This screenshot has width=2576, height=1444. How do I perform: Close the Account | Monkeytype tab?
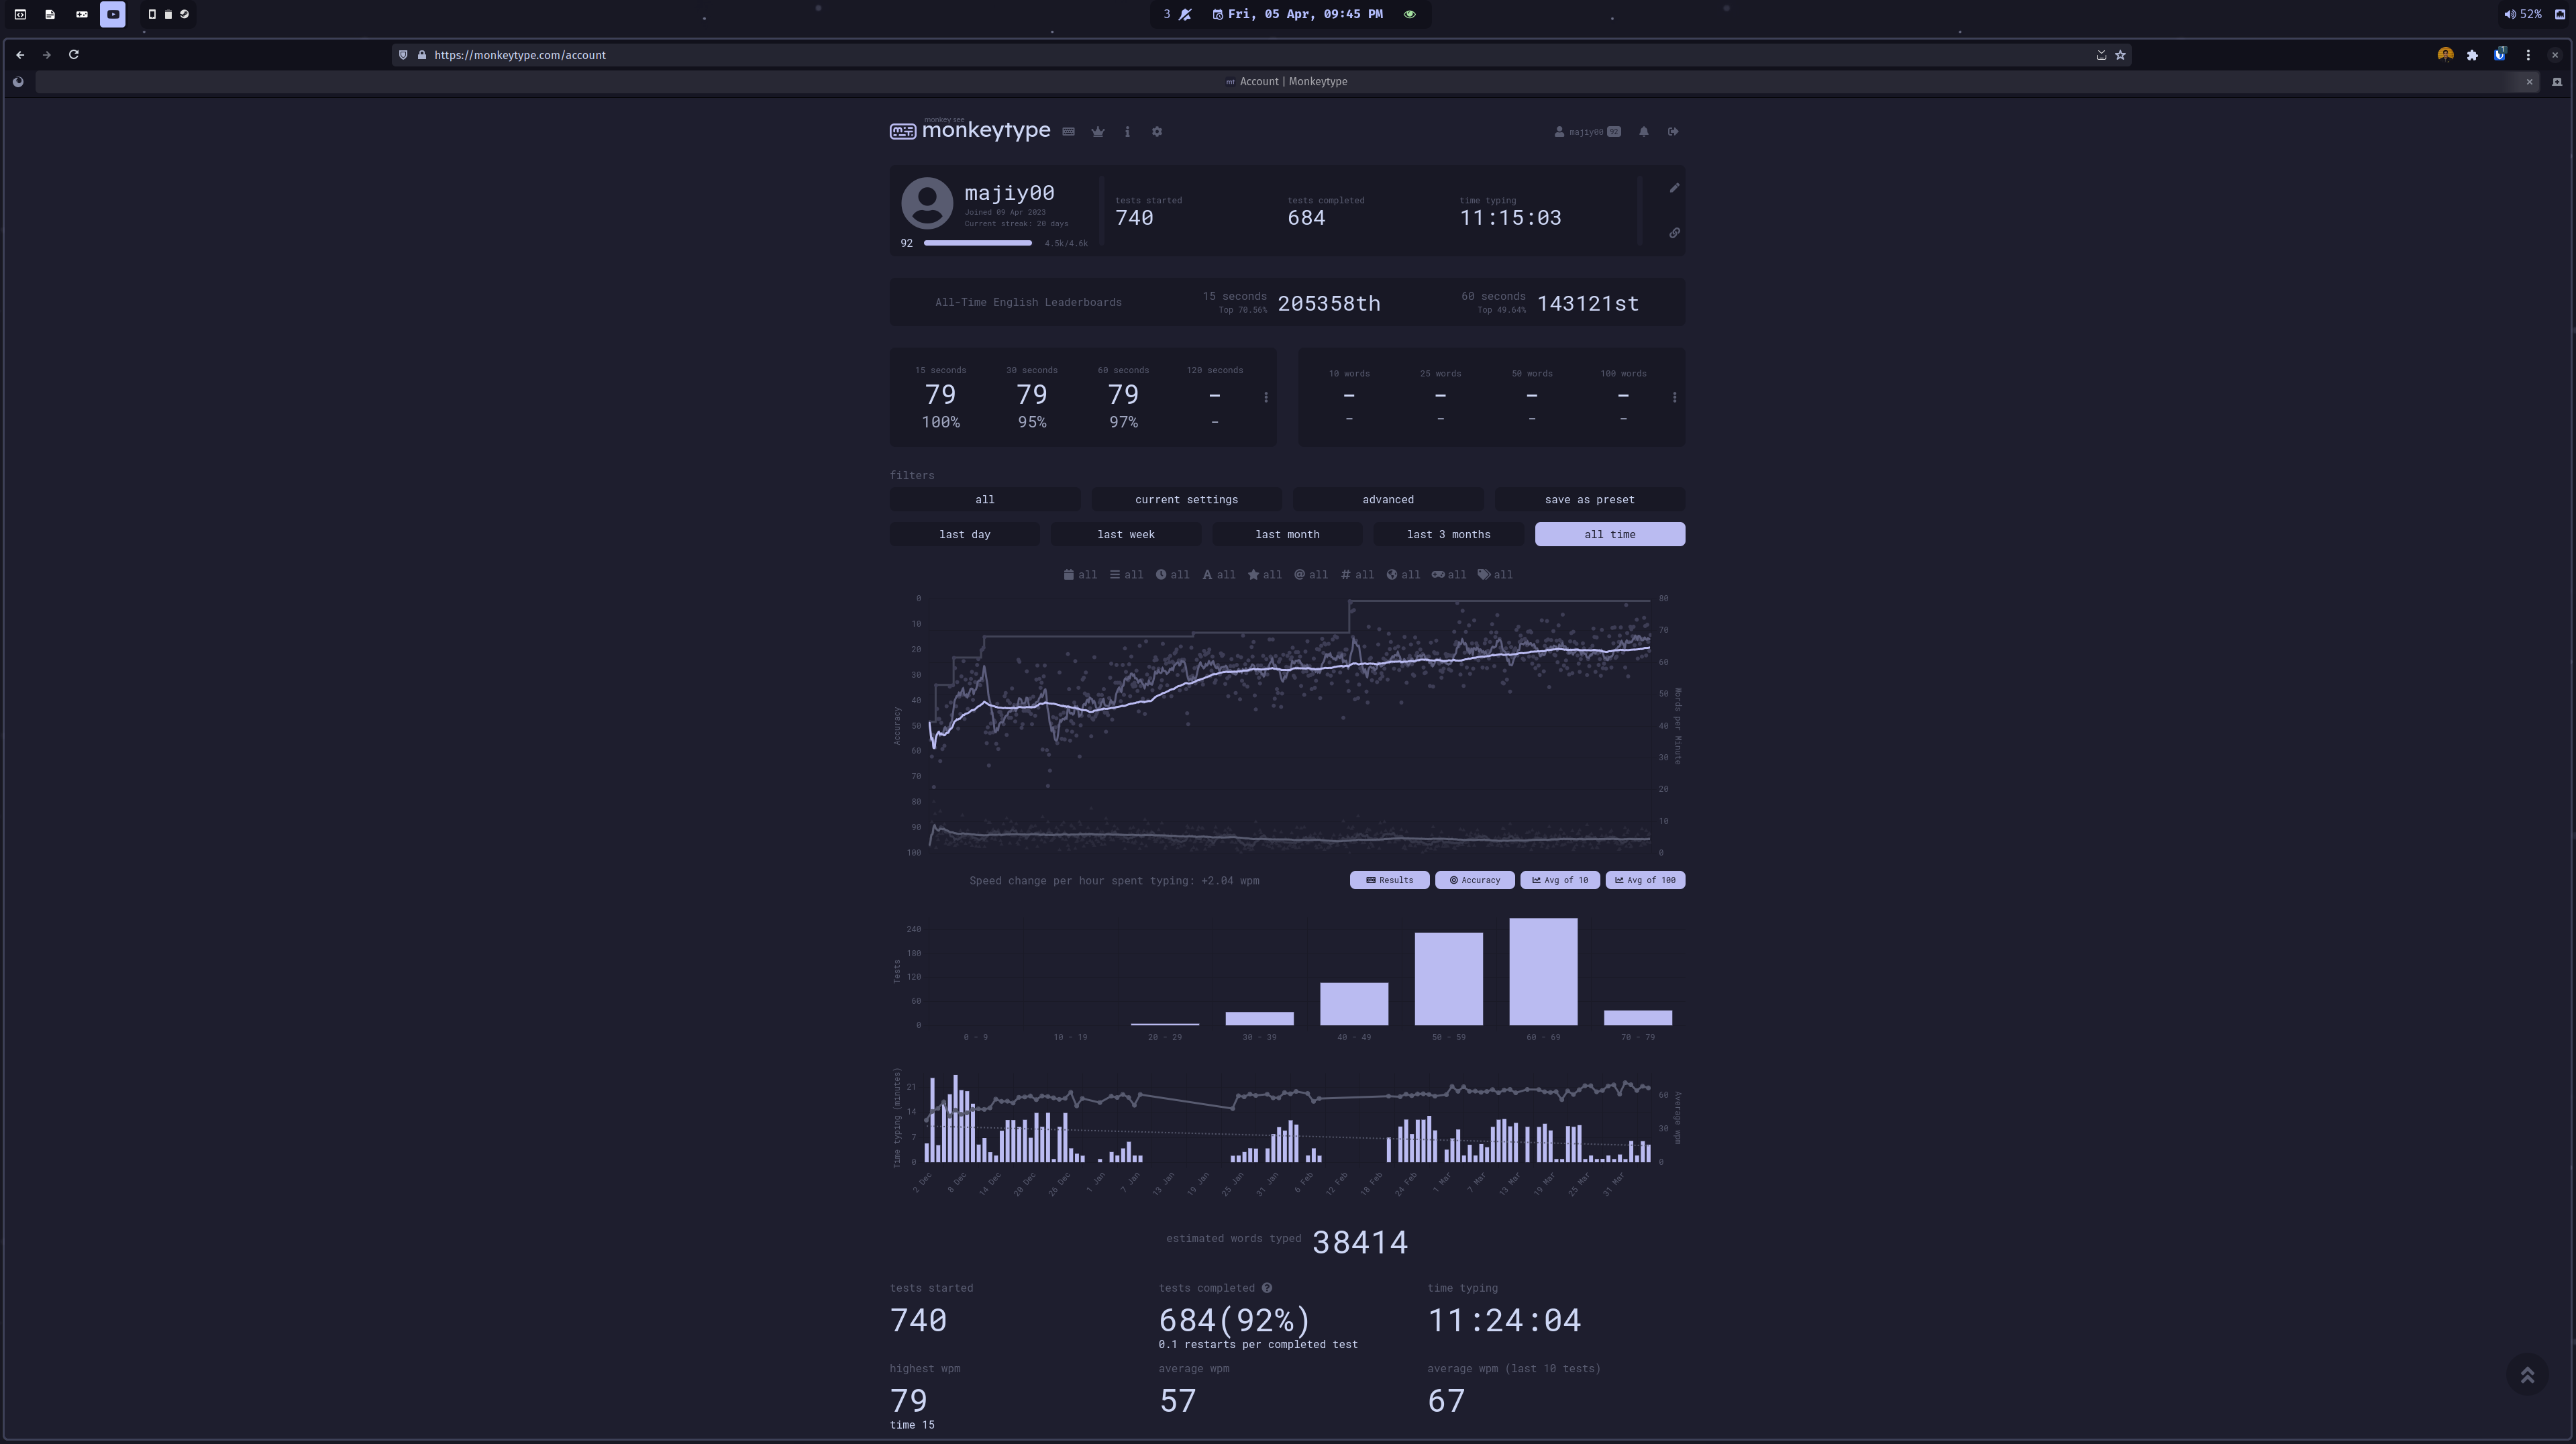click(2529, 82)
